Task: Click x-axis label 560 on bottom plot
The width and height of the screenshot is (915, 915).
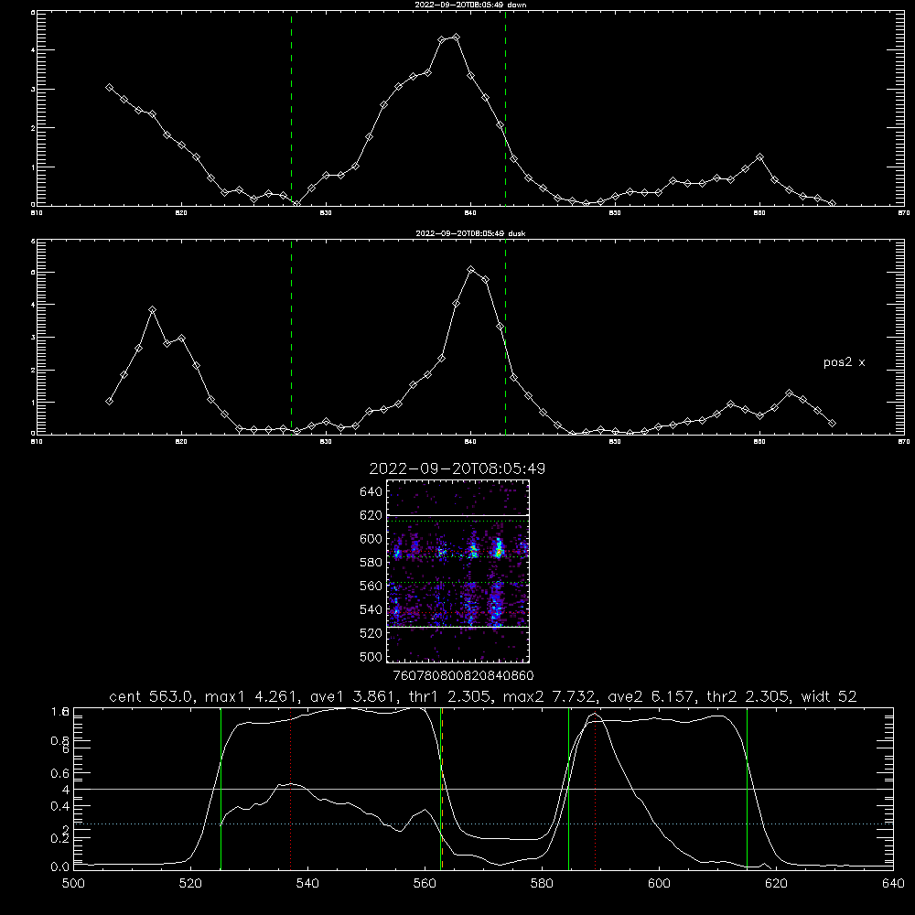Action: pos(425,884)
